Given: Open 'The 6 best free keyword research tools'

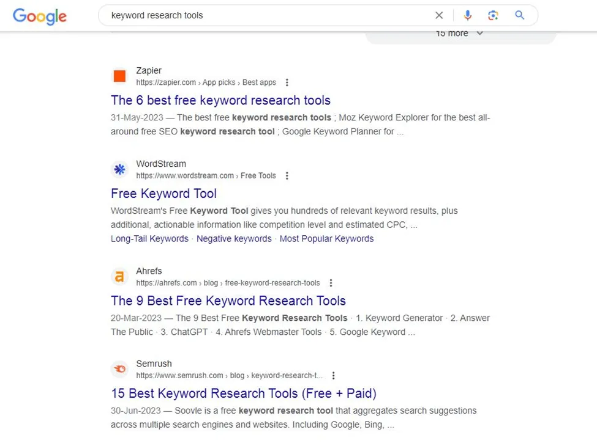Looking at the screenshot, I should [220, 100].
